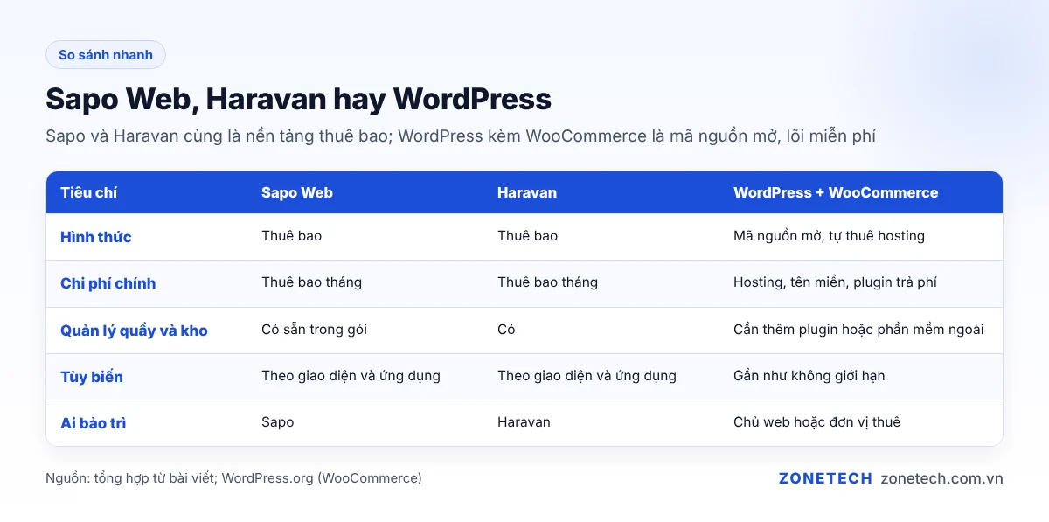Click the ZONETECH brand logo text
1049x522 pixels.
825,478
